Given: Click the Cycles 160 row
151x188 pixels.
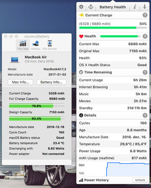Looking at the screenshot, I should [113, 123].
